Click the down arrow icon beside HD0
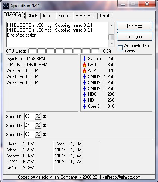The width and height of the screenshot is (158, 182). click(x=85, y=94)
